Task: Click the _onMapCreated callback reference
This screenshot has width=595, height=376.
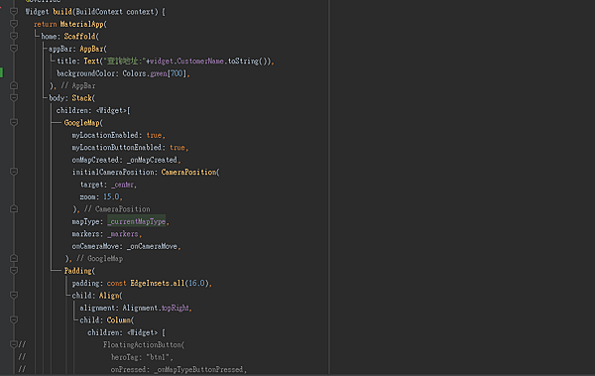Action: 152,160
